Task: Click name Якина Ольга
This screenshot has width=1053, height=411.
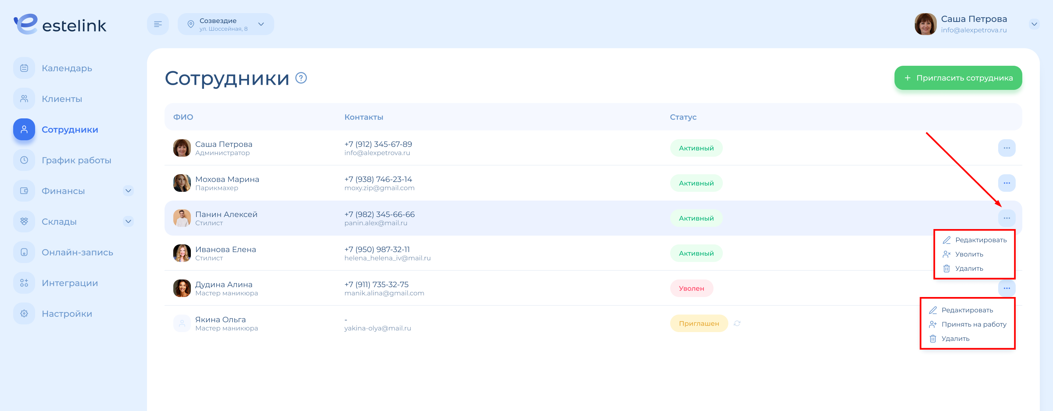Action: 220,320
